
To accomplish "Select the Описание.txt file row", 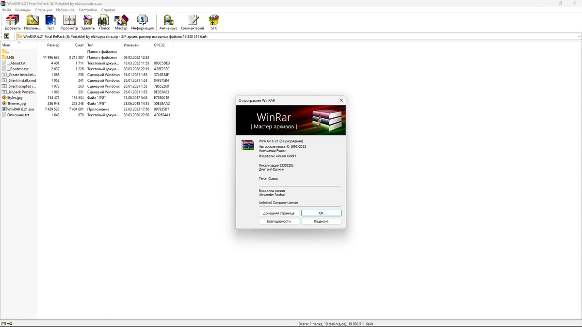I will pos(86,115).
